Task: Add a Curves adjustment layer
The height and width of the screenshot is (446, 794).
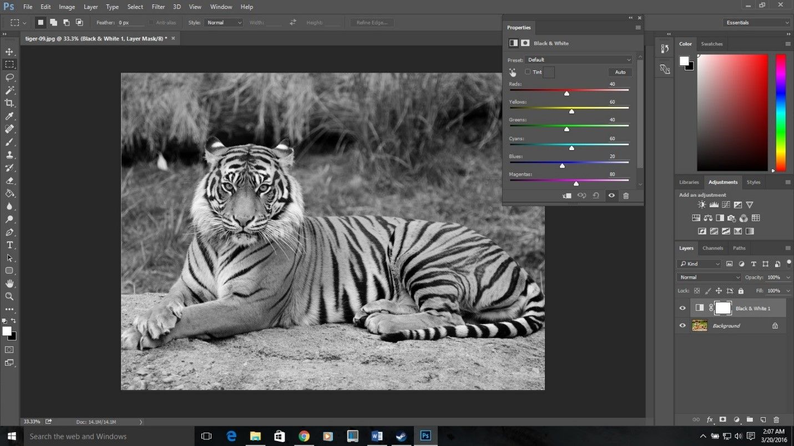Action: 726,204
